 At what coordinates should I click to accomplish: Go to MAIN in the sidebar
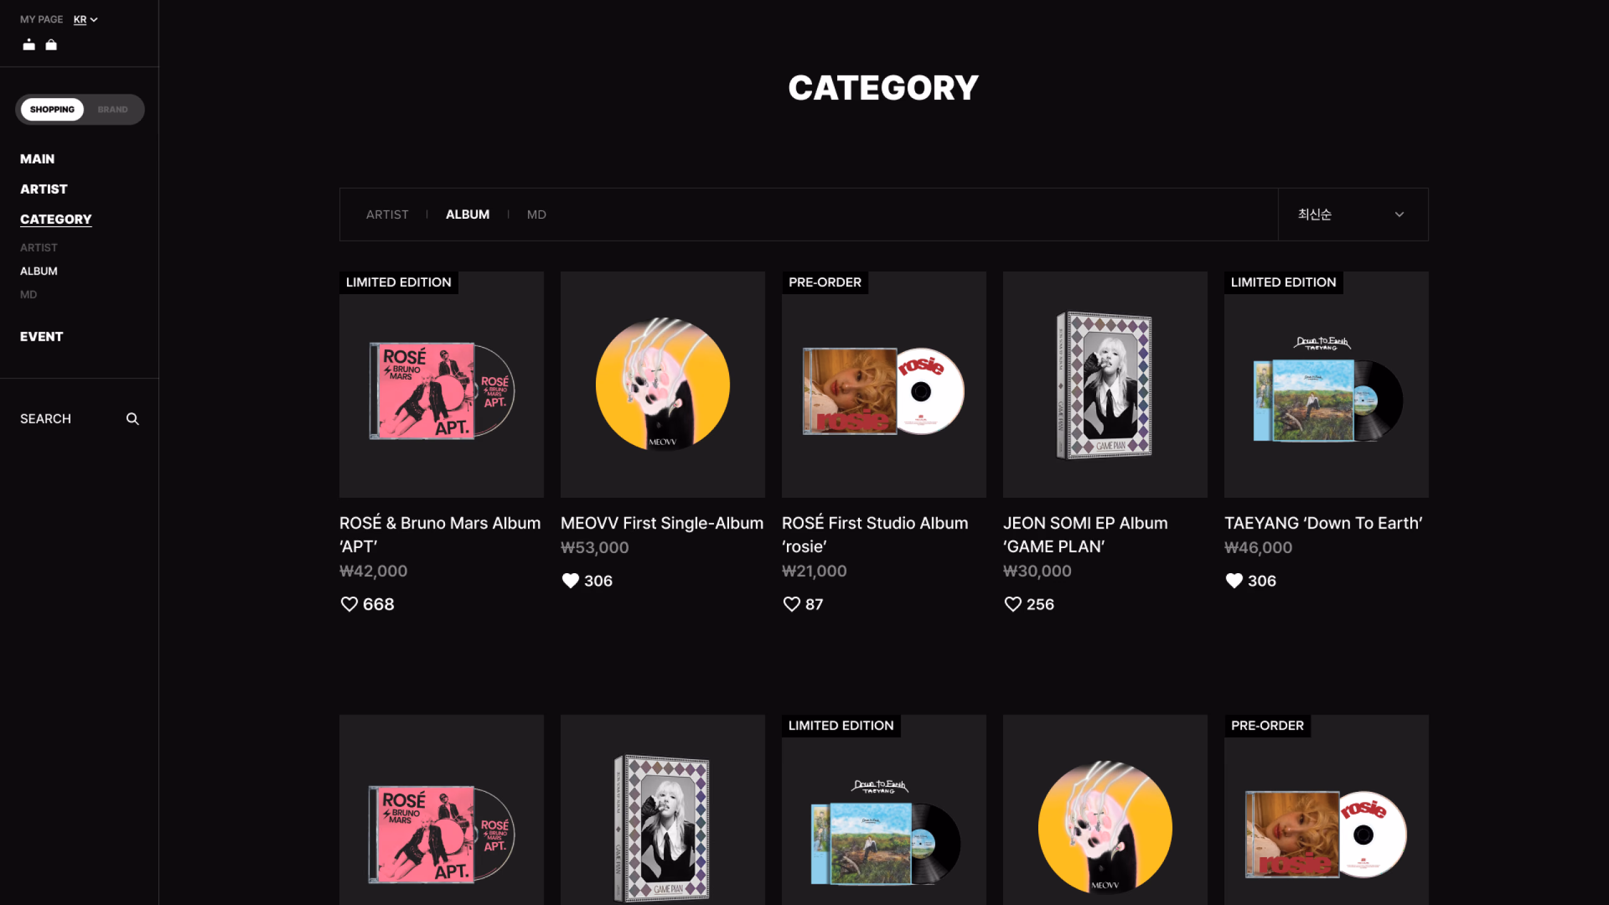(x=37, y=159)
